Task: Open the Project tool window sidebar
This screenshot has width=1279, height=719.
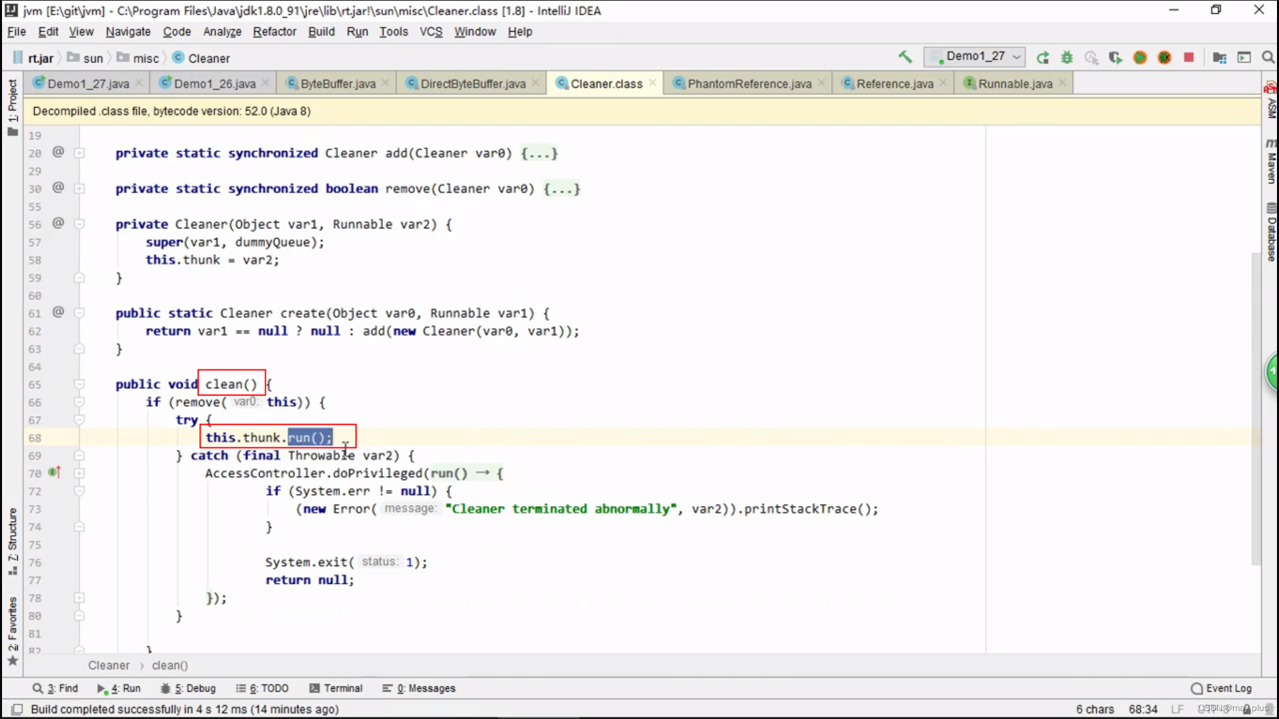Action: point(12,107)
